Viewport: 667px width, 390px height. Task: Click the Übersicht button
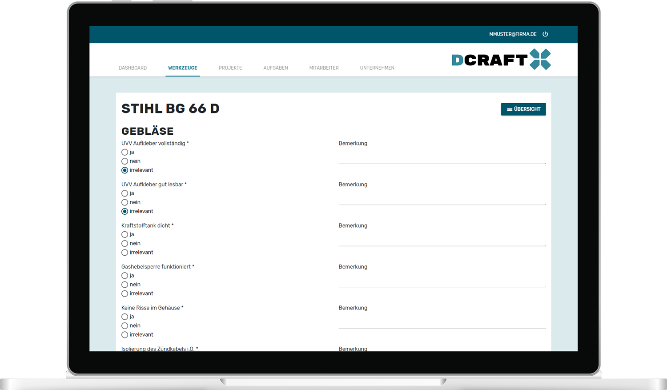[523, 109]
